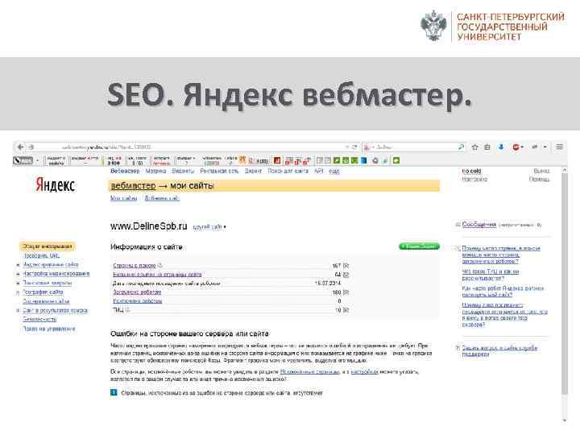The height and width of the screenshot is (435, 580).
Task: Open the Firefox hamburger menu
Action: pyautogui.click(x=560, y=147)
